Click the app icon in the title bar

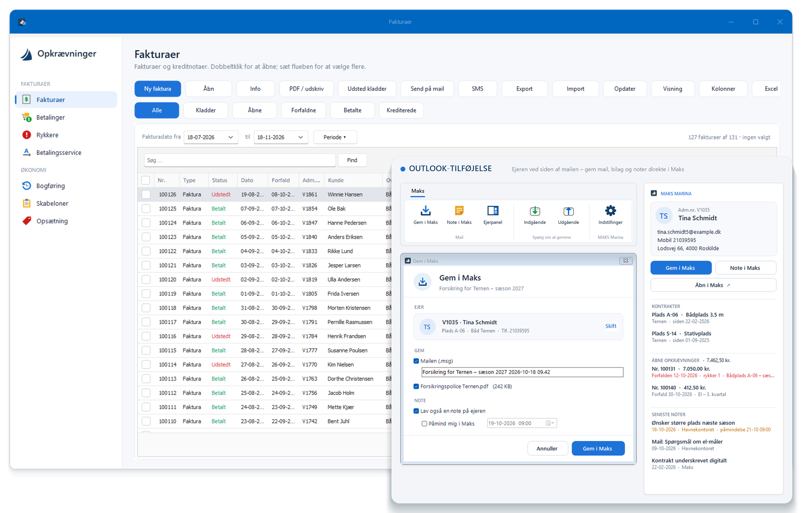pos(23,22)
